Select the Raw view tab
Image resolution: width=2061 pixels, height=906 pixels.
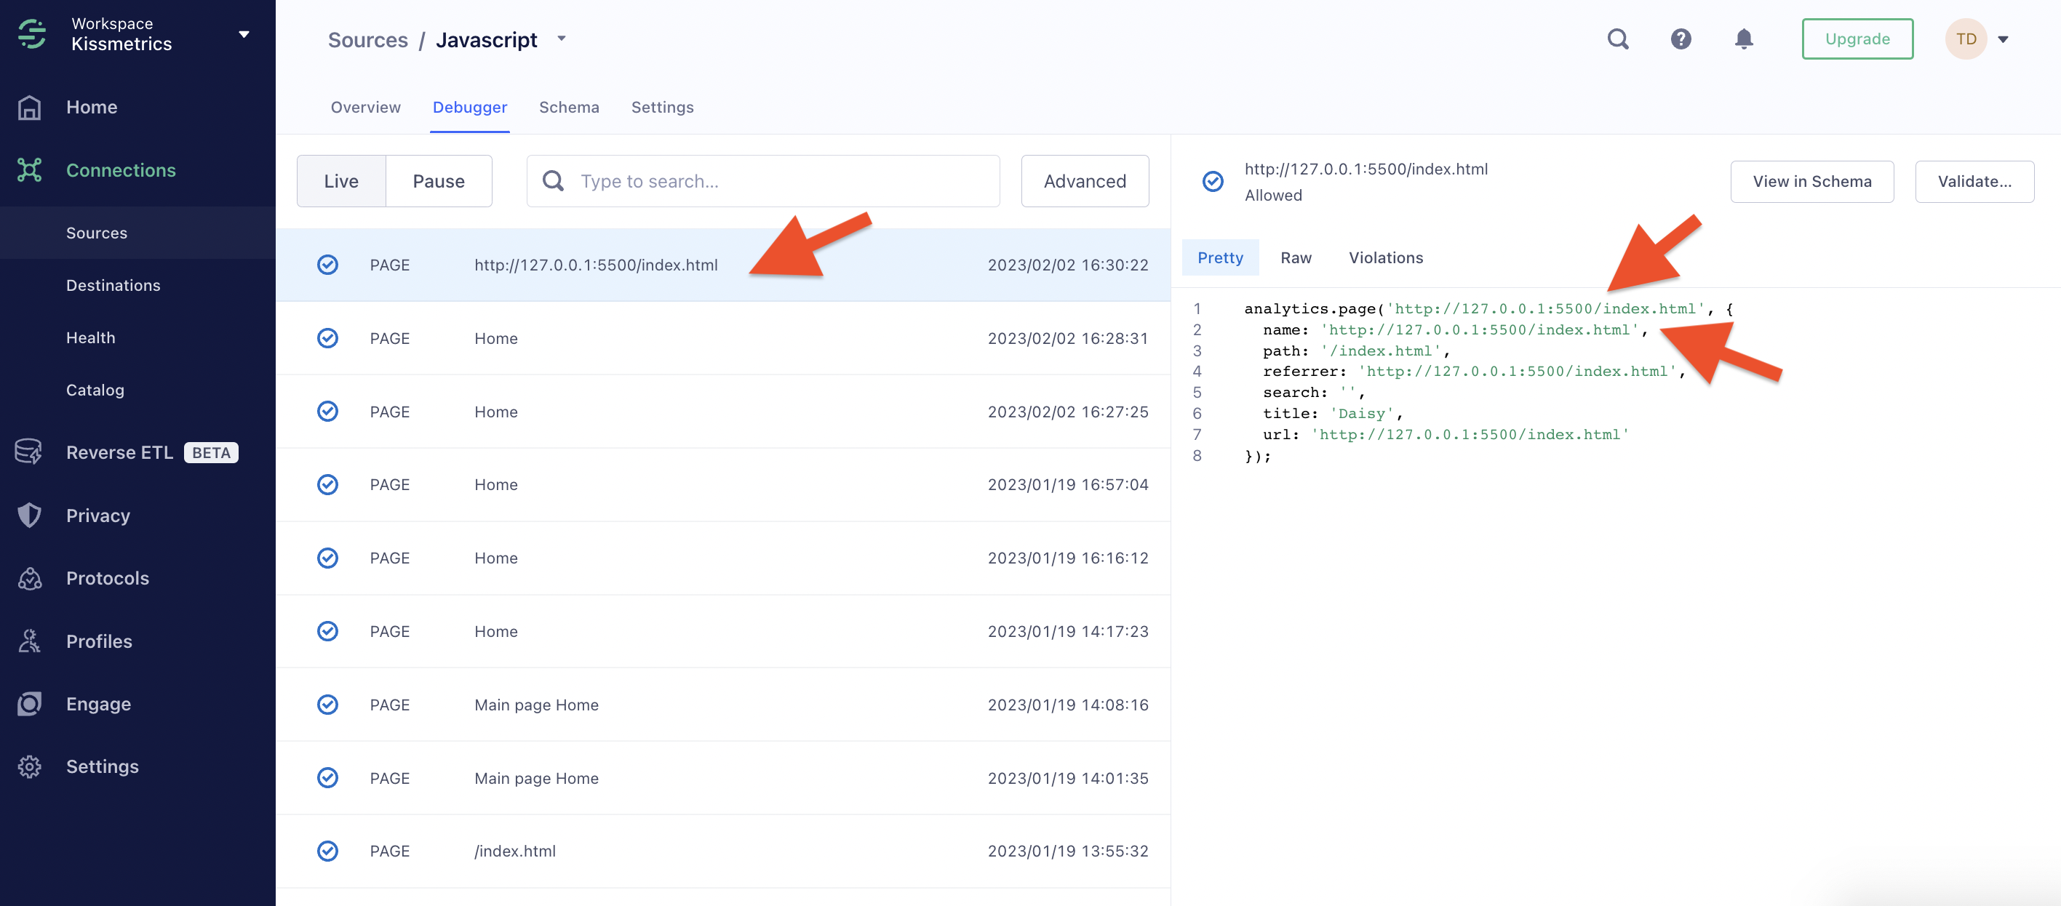(x=1296, y=257)
